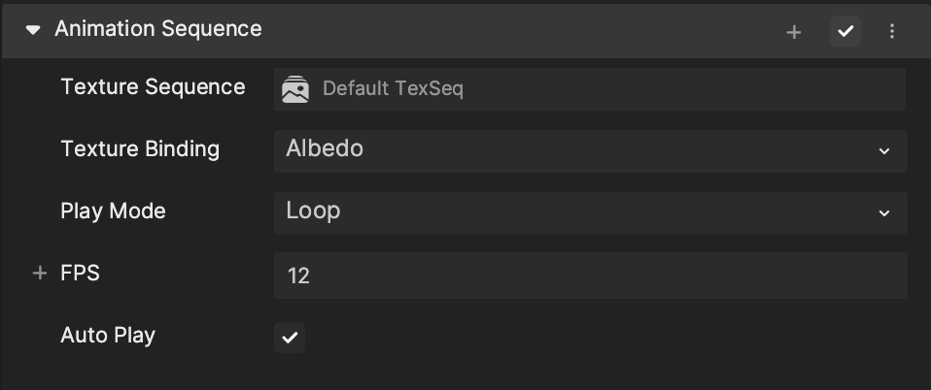Image resolution: width=931 pixels, height=390 pixels.
Task: Focus the FPS value field showing 12
Action: pos(590,275)
